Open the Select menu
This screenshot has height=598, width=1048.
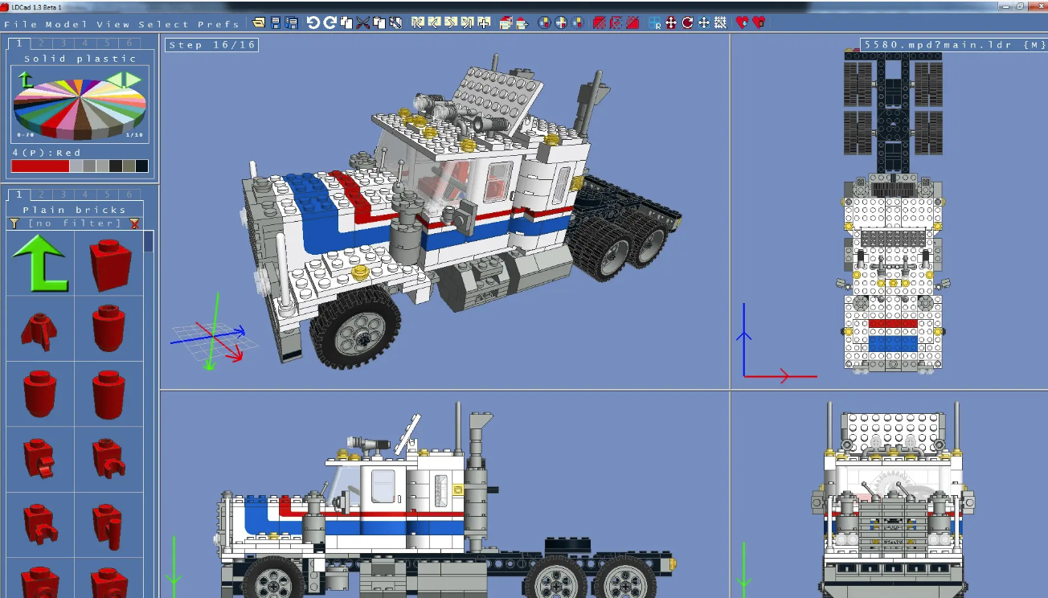click(164, 24)
